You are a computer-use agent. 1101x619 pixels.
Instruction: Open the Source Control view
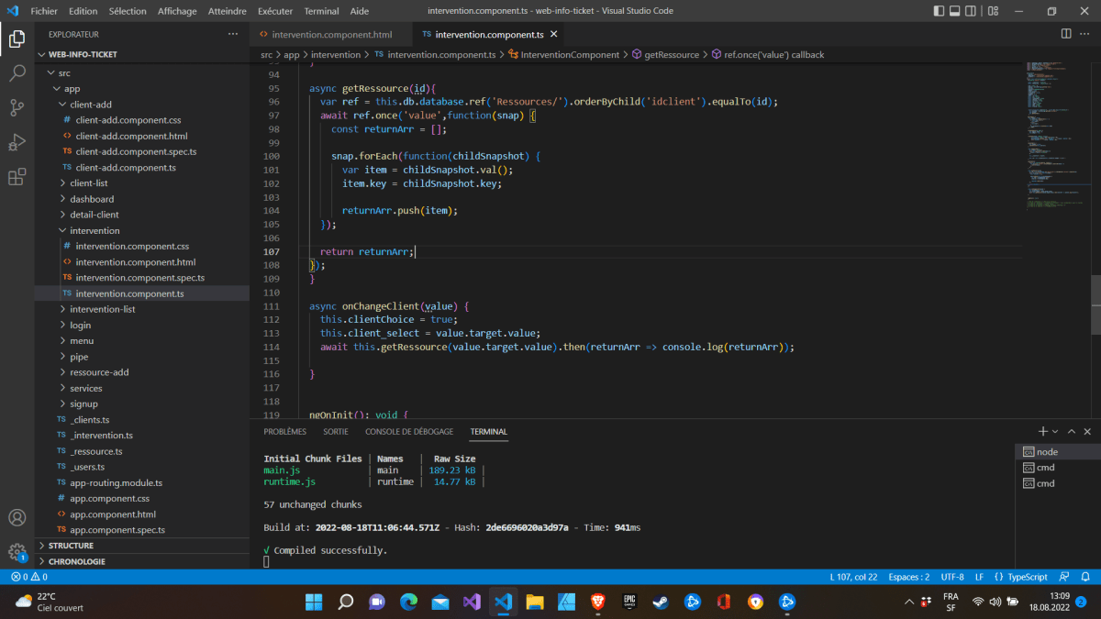(x=17, y=107)
